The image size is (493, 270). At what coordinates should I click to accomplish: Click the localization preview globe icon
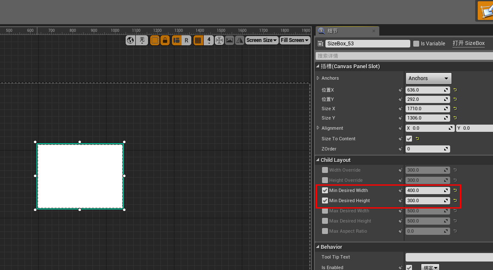pos(130,40)
